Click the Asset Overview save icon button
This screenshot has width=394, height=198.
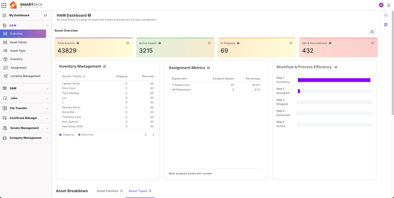point(372,32)
